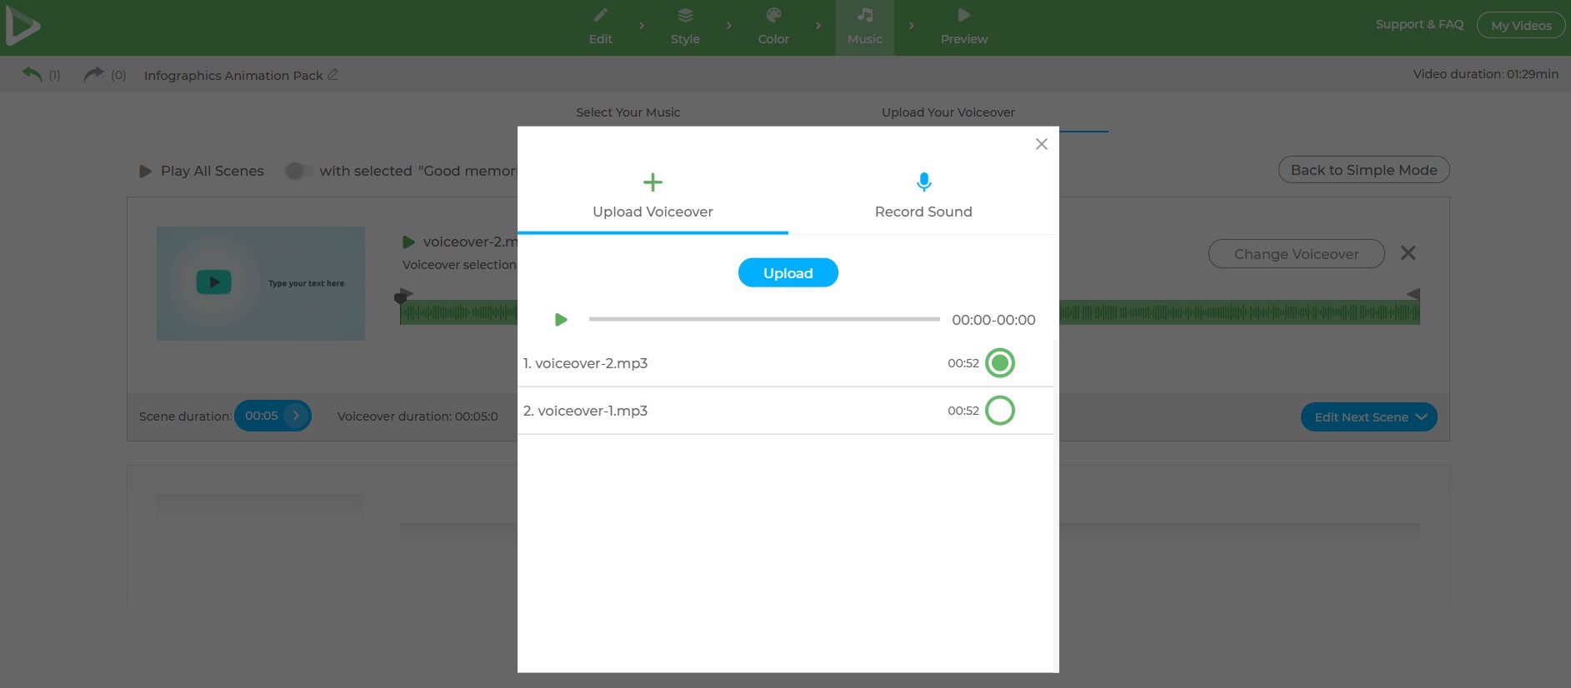
Task: Click the audio preview progress bar
Action: pyautogui.click(x=763, y=319)
